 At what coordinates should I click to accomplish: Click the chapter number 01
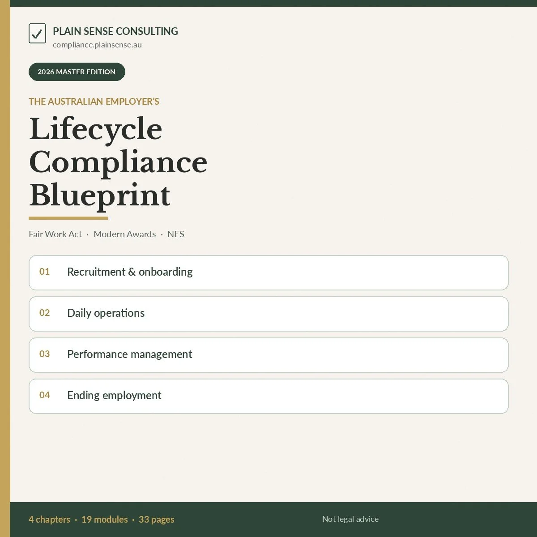click(x=45, y=272)
